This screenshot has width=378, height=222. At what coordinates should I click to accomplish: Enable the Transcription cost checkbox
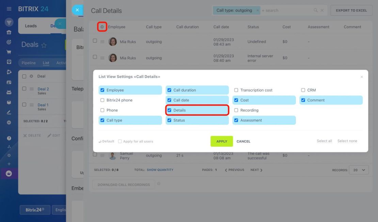(x=236, y=90)
